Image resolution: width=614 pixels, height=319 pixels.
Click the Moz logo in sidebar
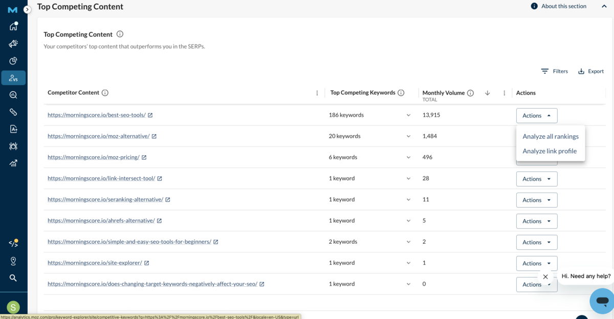pyautogui.click(x=12, y=10)
